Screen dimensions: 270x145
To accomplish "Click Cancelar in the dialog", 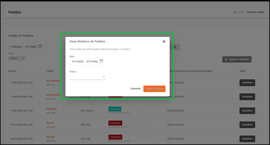I will (x=135, y=89).
